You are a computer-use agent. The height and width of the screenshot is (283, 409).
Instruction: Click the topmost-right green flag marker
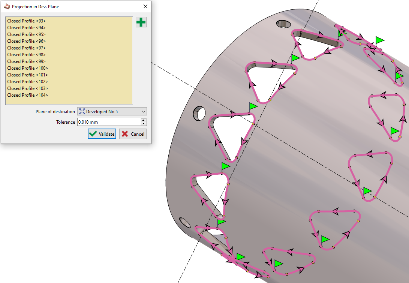[380, 40]
